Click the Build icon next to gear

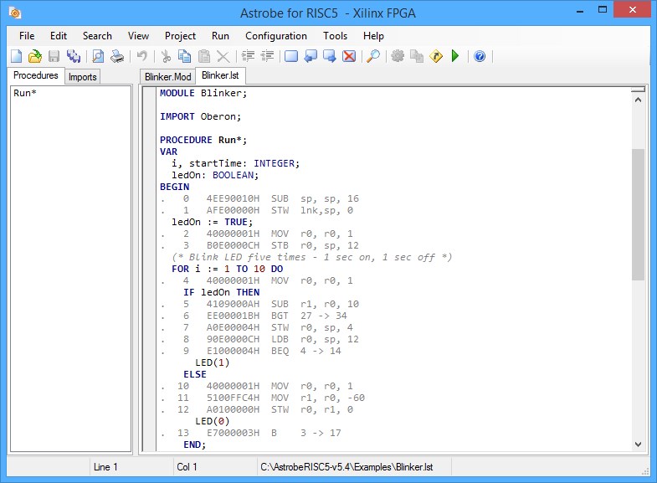click(417, 56)
